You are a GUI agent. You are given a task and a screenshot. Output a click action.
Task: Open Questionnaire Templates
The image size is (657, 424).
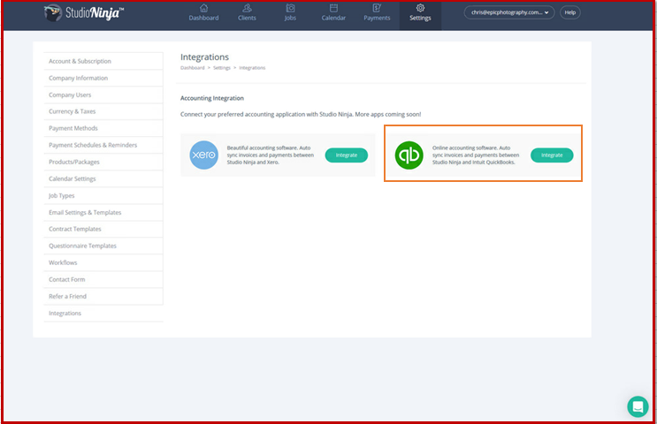pos(103,246)
